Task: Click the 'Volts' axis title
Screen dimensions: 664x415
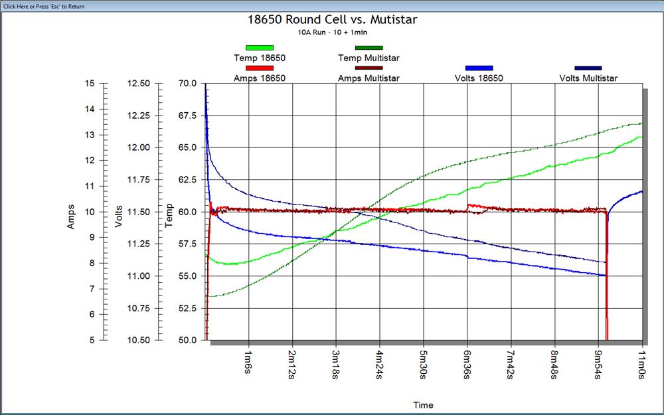Action: point(119,216)
